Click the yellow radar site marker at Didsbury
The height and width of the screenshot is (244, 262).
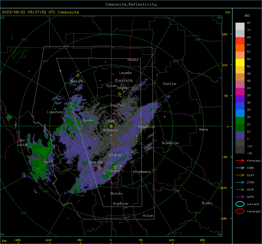click(x=111, y=126)
